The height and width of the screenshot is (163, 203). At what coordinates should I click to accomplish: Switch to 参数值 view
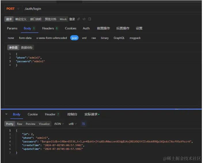13,47
